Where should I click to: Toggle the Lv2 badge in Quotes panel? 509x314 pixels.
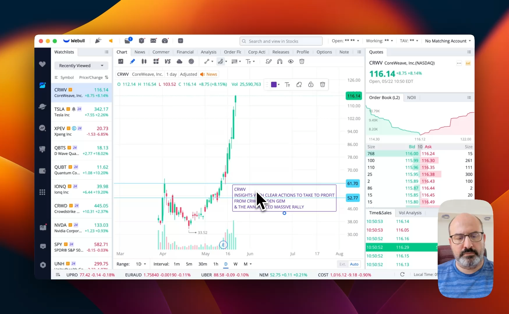pos(468,63)
